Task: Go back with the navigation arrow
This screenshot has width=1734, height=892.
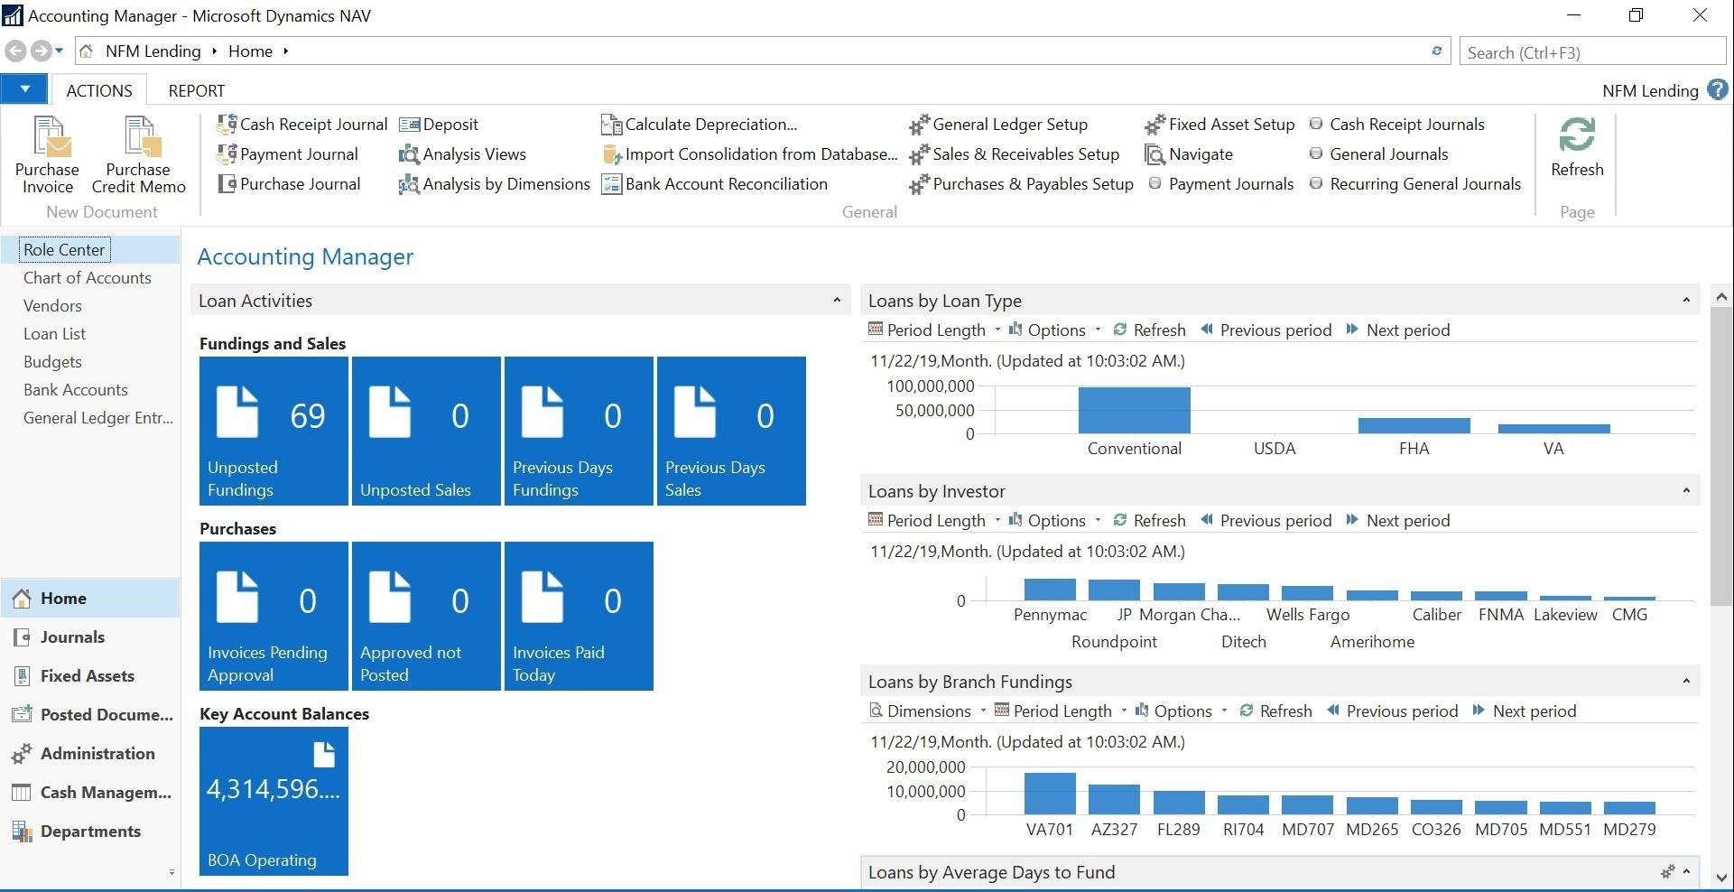Action: coord(15,51)
